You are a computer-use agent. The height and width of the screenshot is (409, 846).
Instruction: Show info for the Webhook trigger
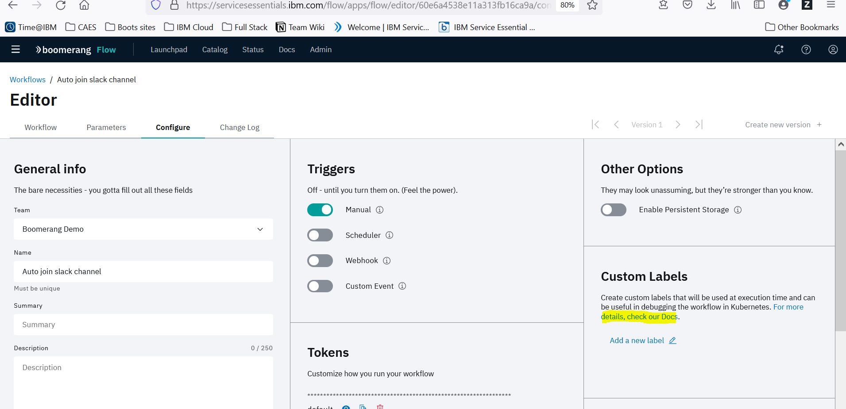point(387,260)
